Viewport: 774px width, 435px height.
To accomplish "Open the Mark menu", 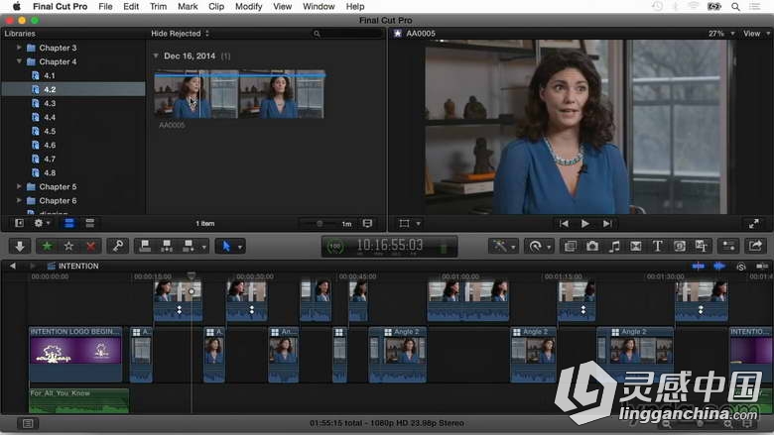I will [188, 6].
